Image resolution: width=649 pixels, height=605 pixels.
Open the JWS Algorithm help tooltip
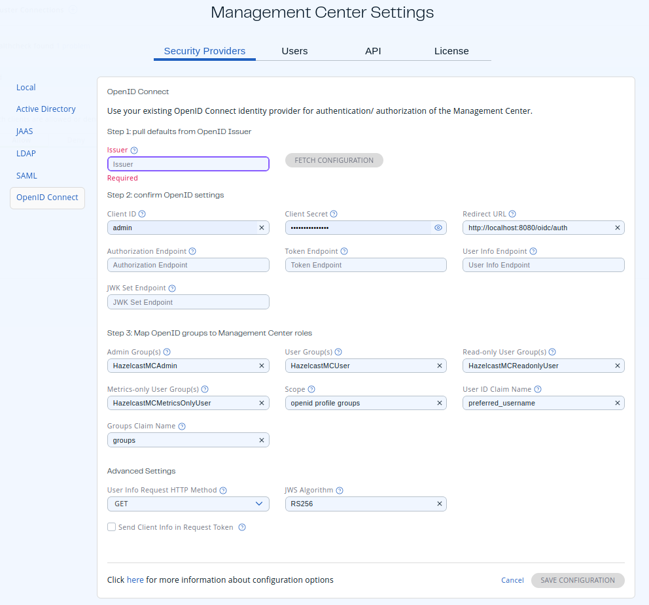point(339,490)
